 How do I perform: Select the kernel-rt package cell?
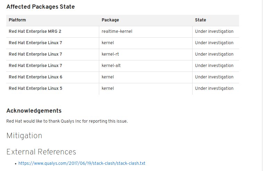pos(110,54)
